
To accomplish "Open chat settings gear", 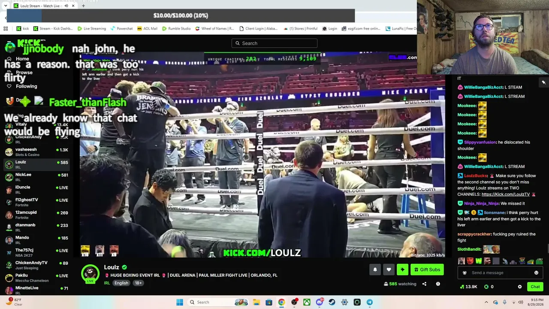I will 520,287.
